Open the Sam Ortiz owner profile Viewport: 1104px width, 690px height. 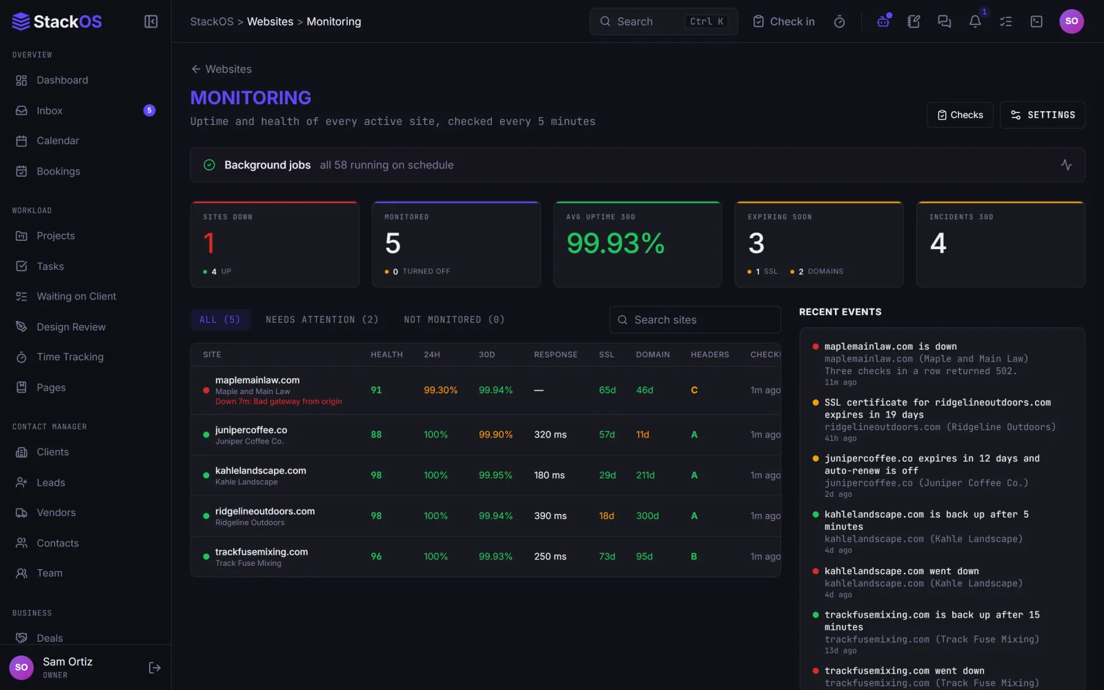pos(68,667)
